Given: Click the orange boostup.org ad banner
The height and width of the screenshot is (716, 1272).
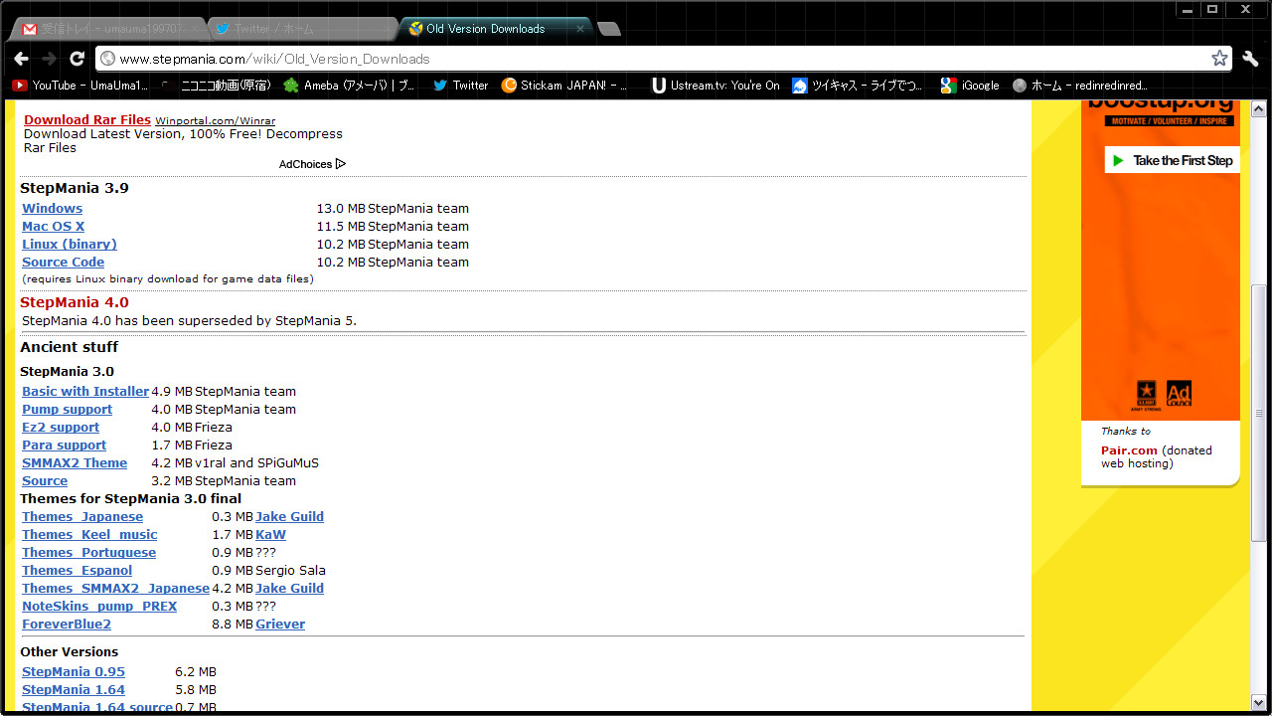Looking at the screenshot, I should click(1161, 261).
